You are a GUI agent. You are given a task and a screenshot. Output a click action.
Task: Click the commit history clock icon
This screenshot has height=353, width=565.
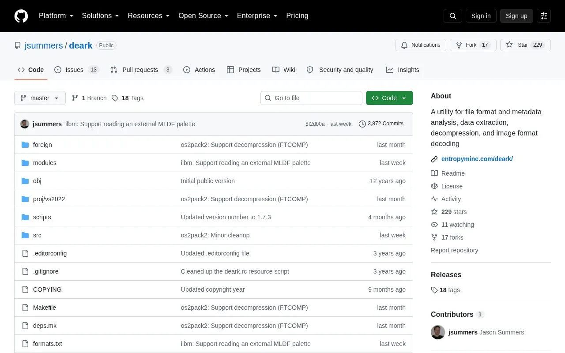pyautogui.click(x=362, y=124)
